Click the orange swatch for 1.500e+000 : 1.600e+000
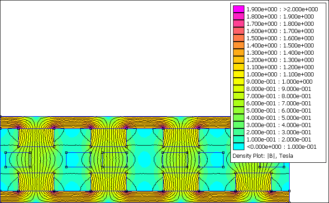This screenshot has width=329, height=203. (238, 38)
